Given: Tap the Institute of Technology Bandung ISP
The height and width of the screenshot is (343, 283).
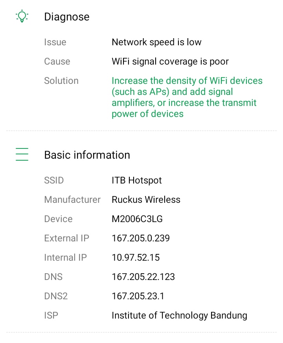Looking at the screenshot, I should click(179, 315).
